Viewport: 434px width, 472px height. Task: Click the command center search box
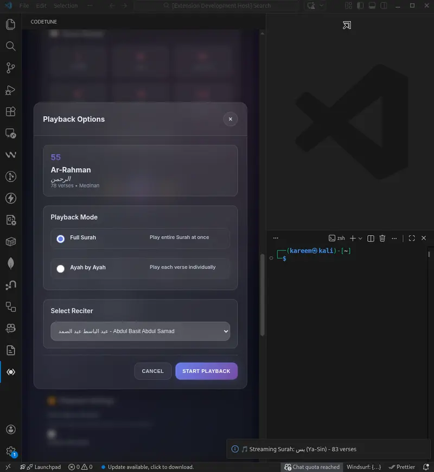(216, 6)
